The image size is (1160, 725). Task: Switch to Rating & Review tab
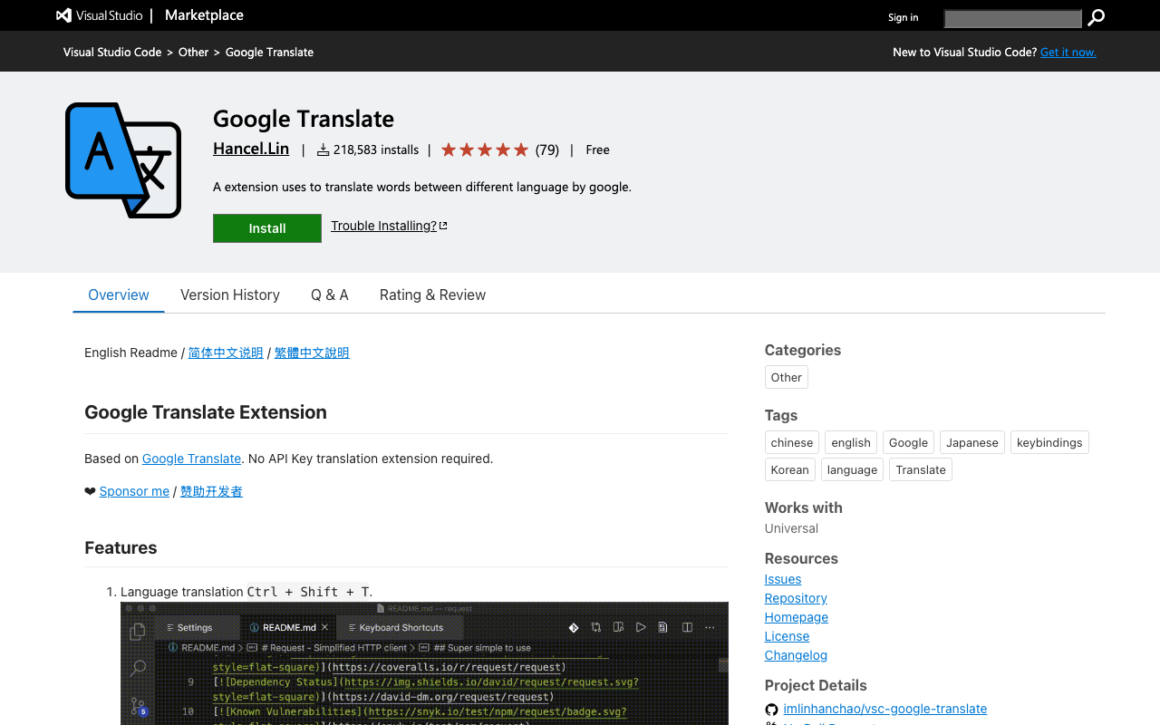[432, 295]
